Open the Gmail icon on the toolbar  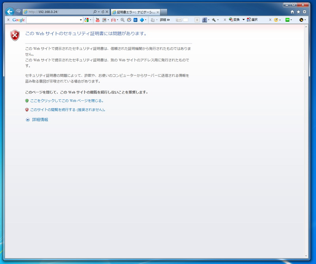(x=113, y=20)
